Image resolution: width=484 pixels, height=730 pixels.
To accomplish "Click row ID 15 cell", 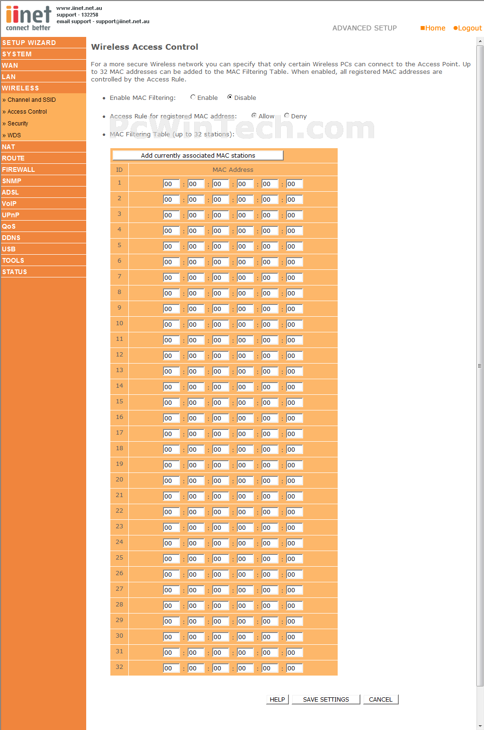I will 119,401.
